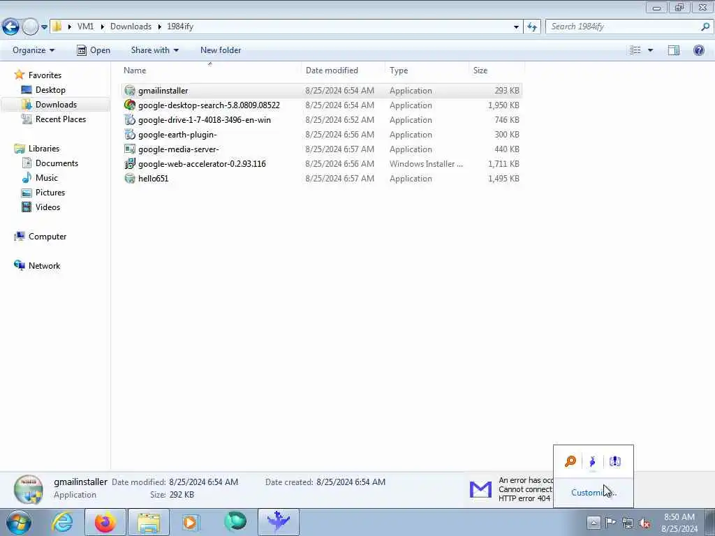715x536 pixels.
Task: Select Network in the navigation pane
Action: coord(44,266)
